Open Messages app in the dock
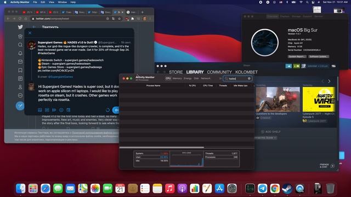Image resolution: width=351 pixels, height=197 pixels. [x=58, y=188]
